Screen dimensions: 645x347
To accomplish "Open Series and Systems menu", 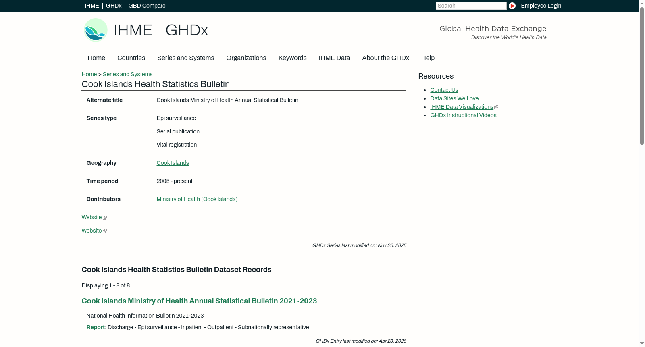I will point(186,58).
